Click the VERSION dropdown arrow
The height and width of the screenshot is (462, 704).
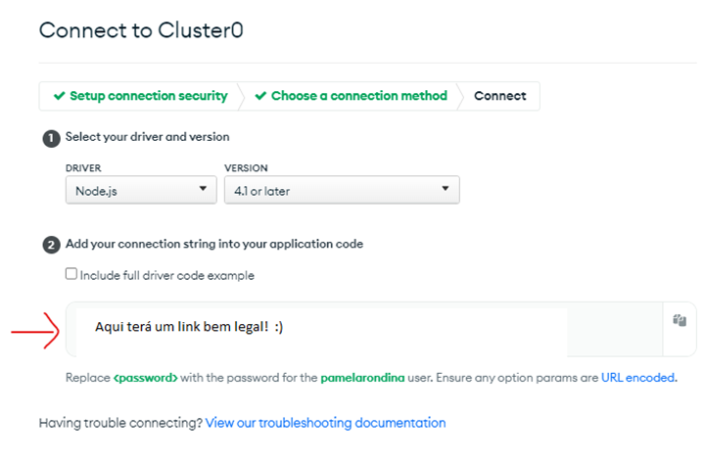pos(445,189)
